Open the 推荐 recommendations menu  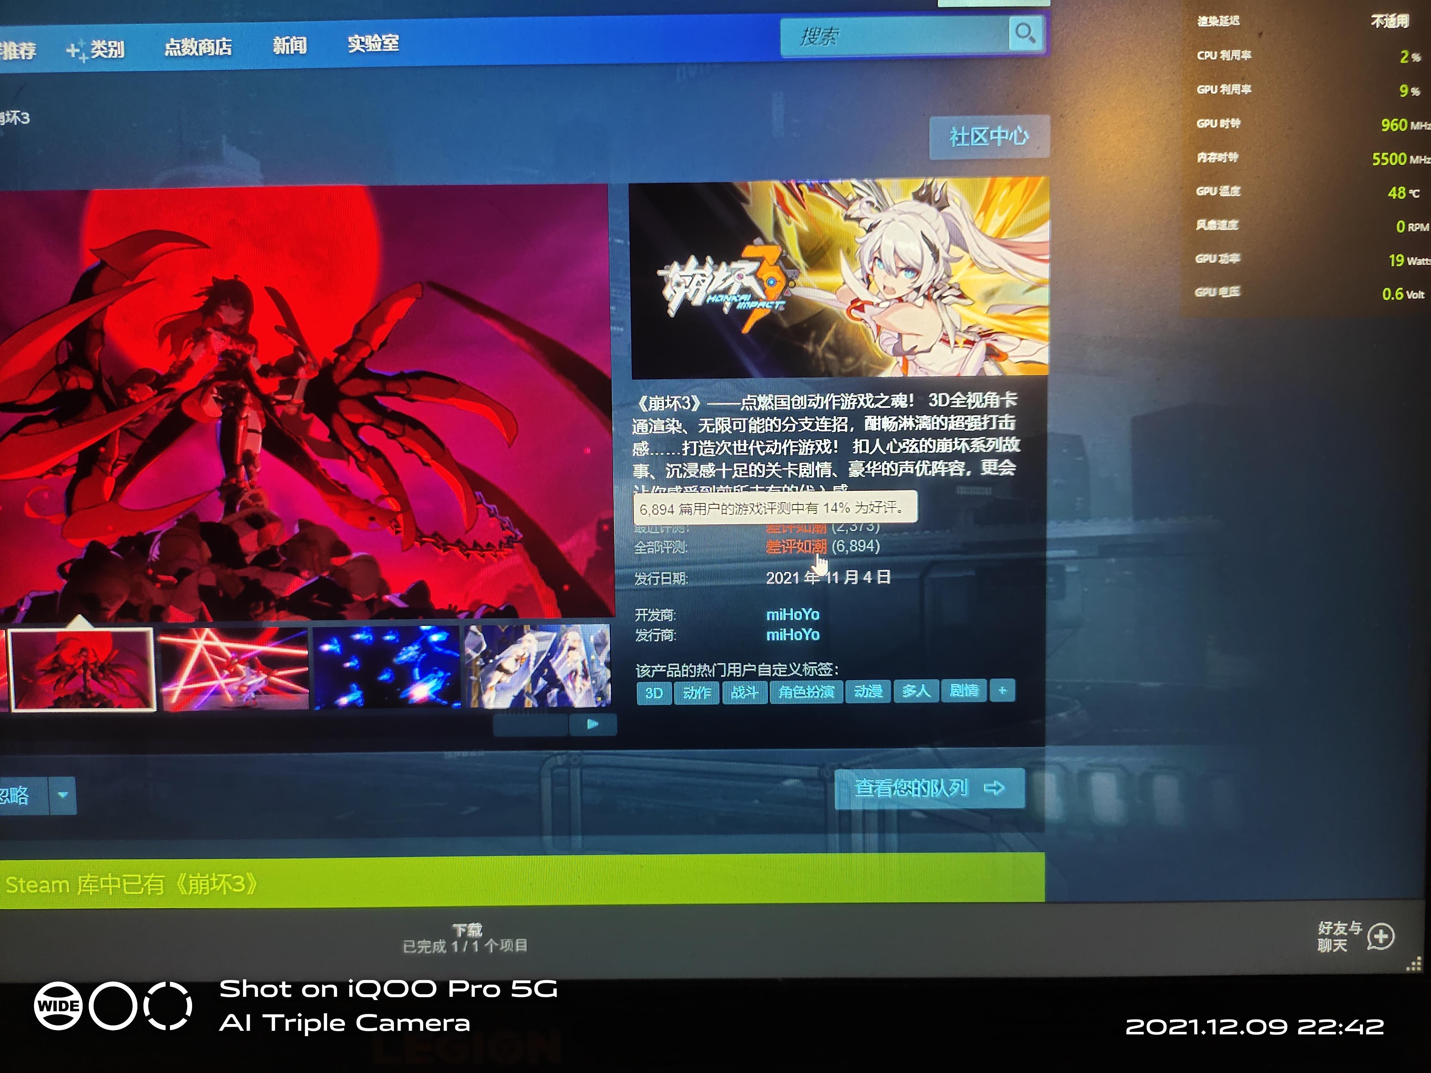click(x=18, y=50)
